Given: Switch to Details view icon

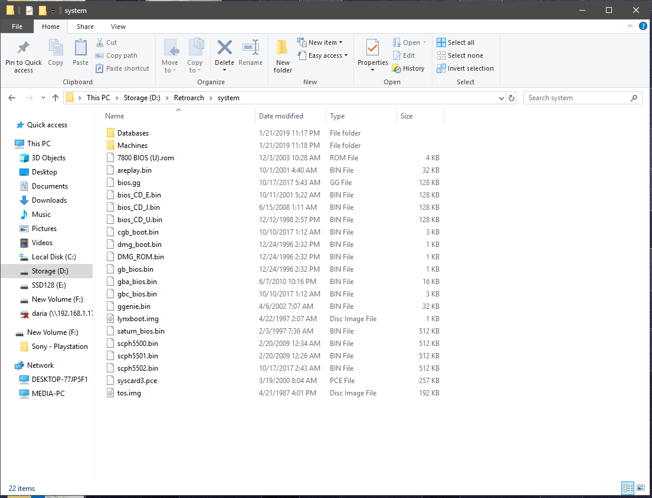Looking at the screenshot, I should point(628,488).
